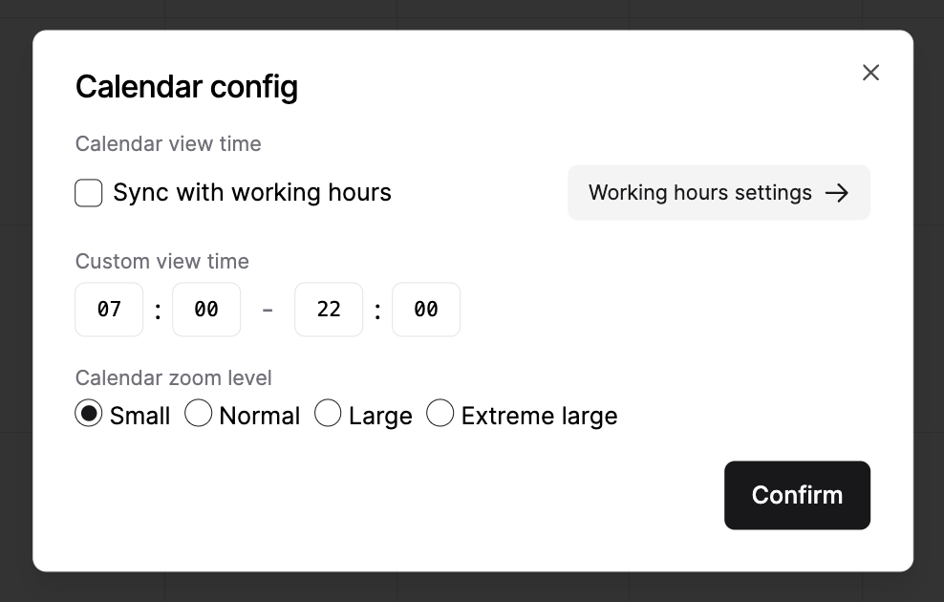Select the Large zoom level radio button
944x602 pixels.
[329, 413]
